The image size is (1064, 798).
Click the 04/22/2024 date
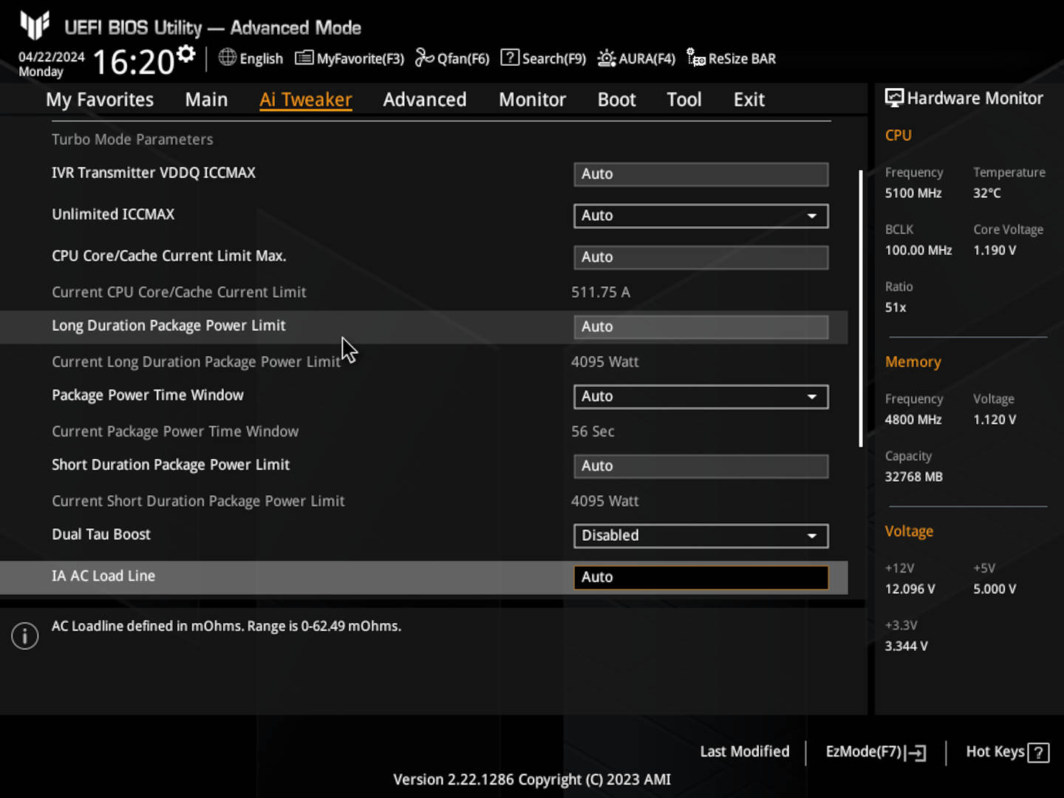coord(52,57)
